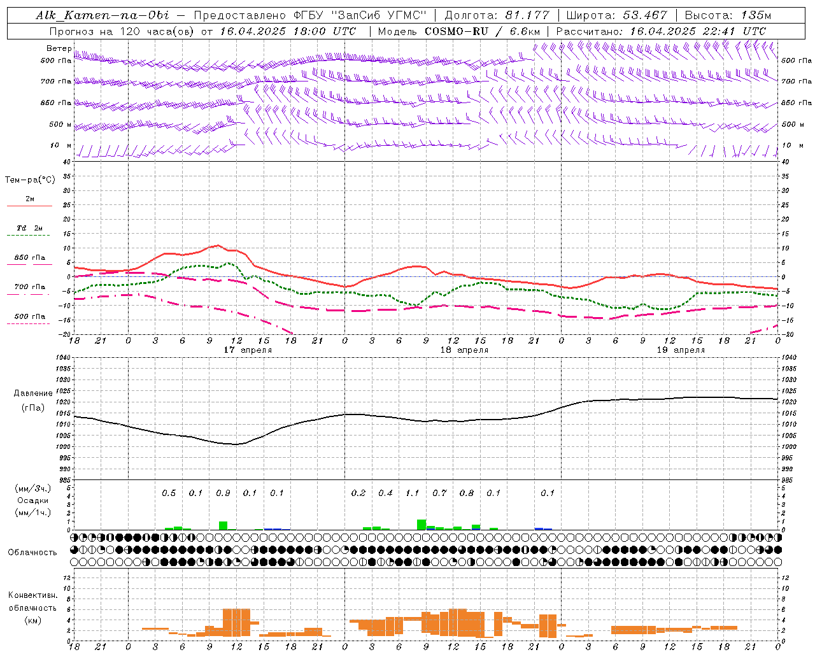Click the (км) unit label of convective chart
815x652 pixels.
pos(33,620)
